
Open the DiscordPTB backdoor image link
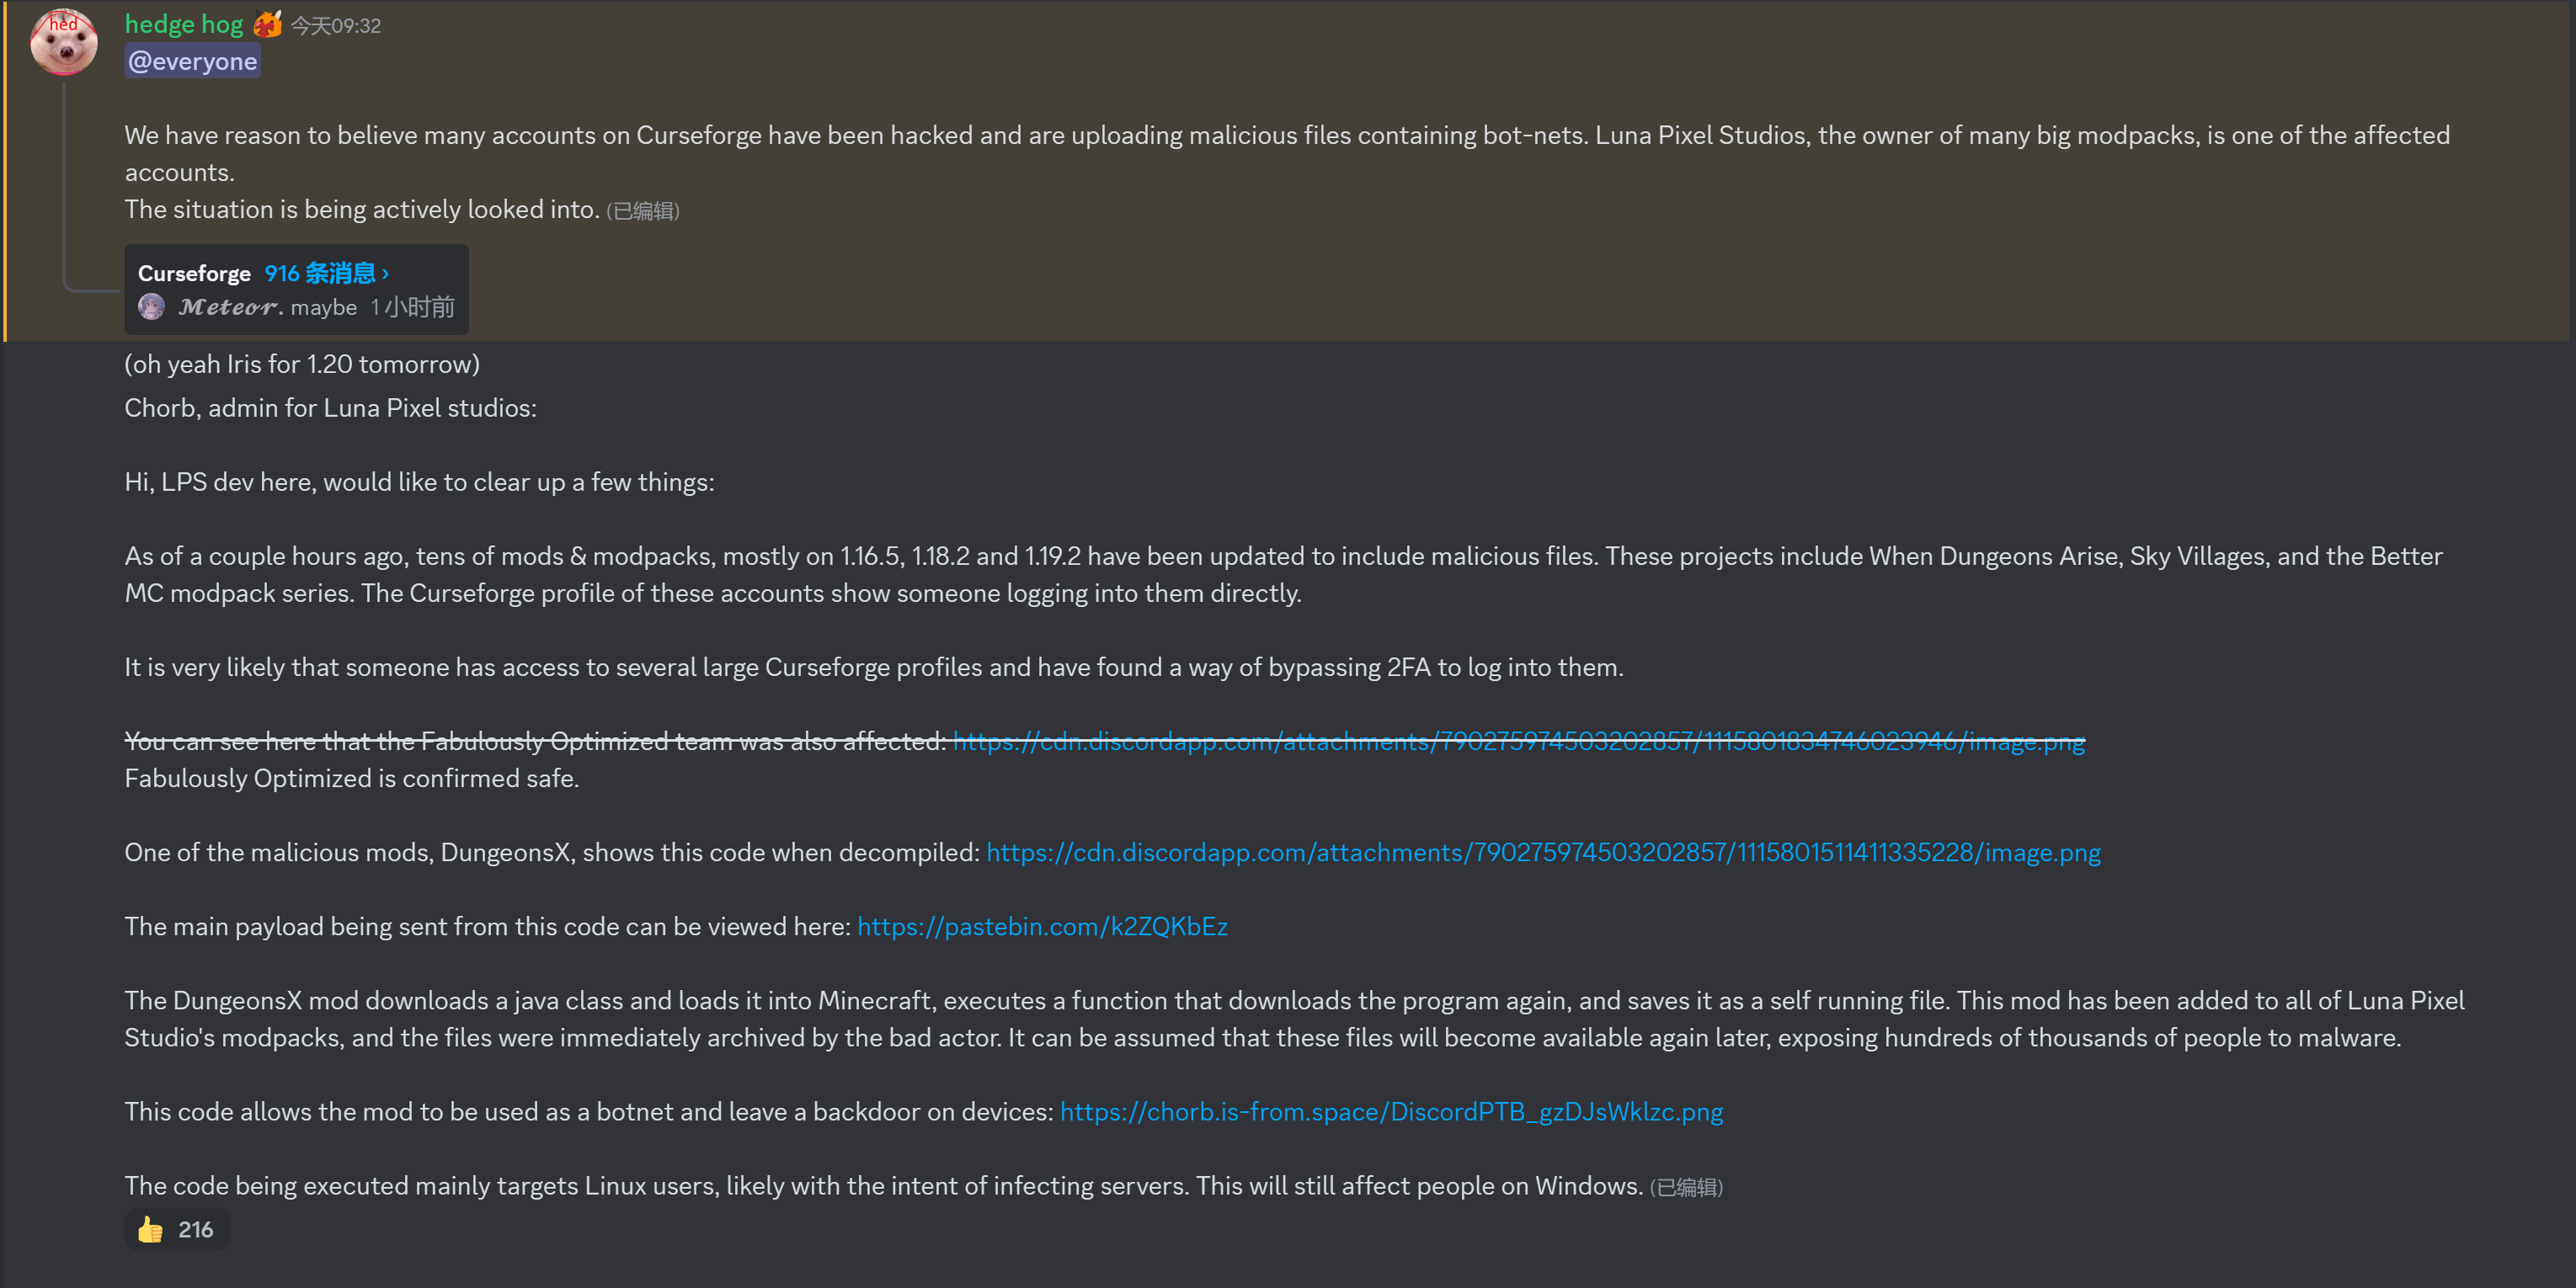pos(1390,1111)
